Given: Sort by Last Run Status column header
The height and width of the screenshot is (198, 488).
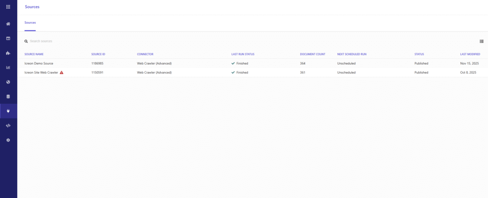Looking at the screenshot, I should pyautogui.click(x=243, y=54).
